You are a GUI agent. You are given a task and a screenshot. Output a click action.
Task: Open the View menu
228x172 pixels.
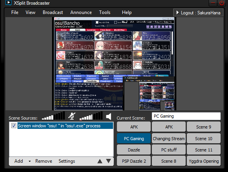pos(30,12)
